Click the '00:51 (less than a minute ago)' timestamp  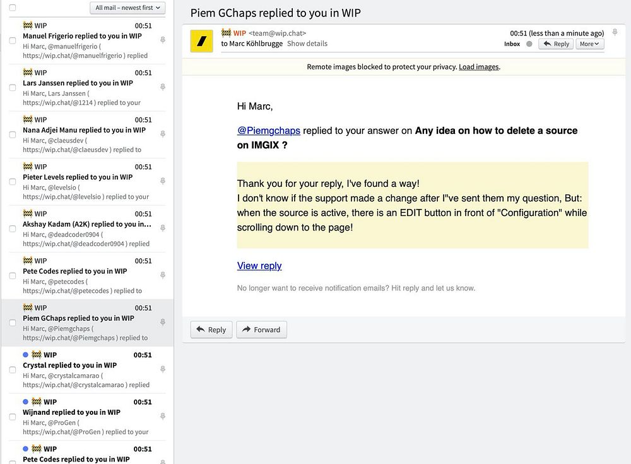(557, 33)
